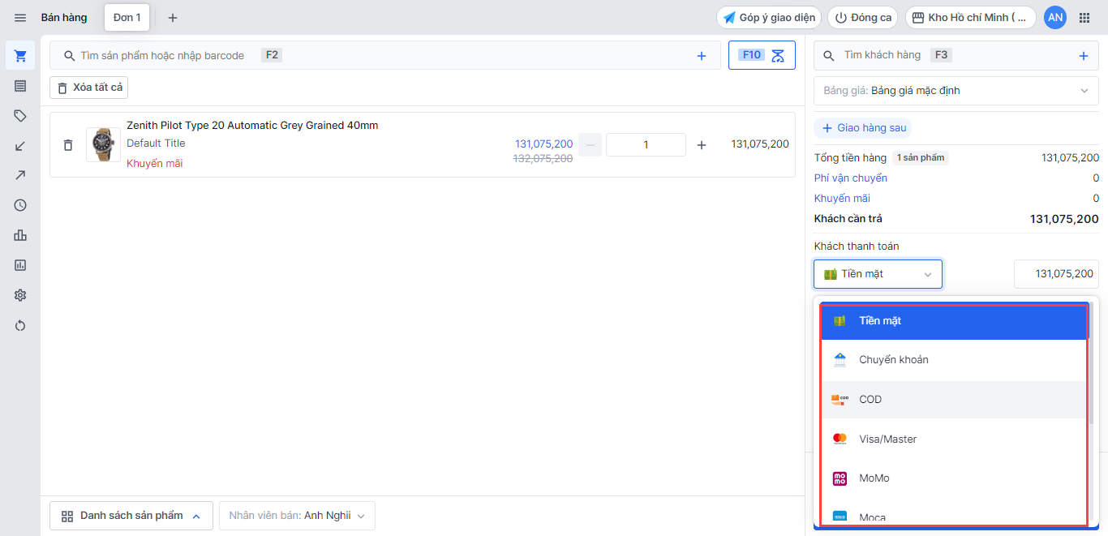Click the refresh sidebar icon
This screenshot has height=536, width=1108.
click(x=20, y=325)
